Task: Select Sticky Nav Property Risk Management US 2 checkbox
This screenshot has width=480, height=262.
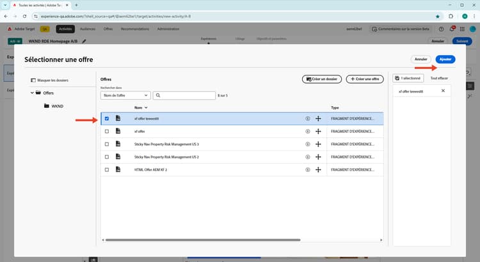Action: click(107, 157)
